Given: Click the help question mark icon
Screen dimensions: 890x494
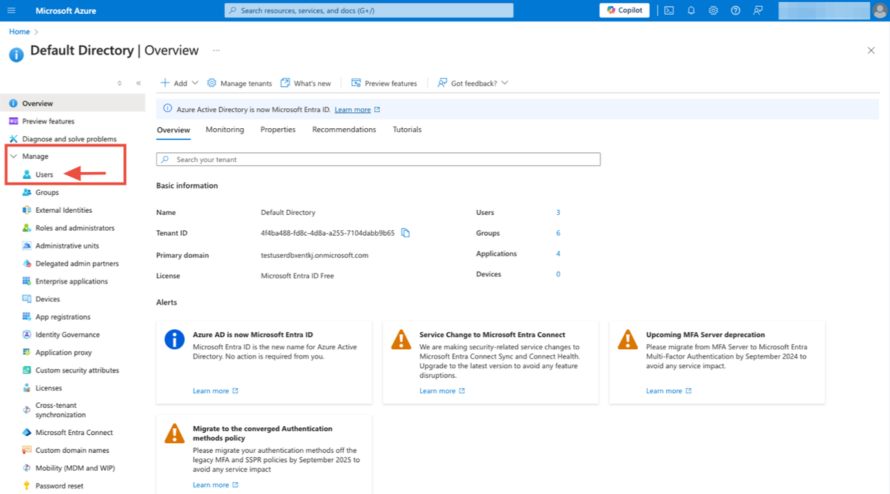Looking at the screenshot, I should pos(736,10).
